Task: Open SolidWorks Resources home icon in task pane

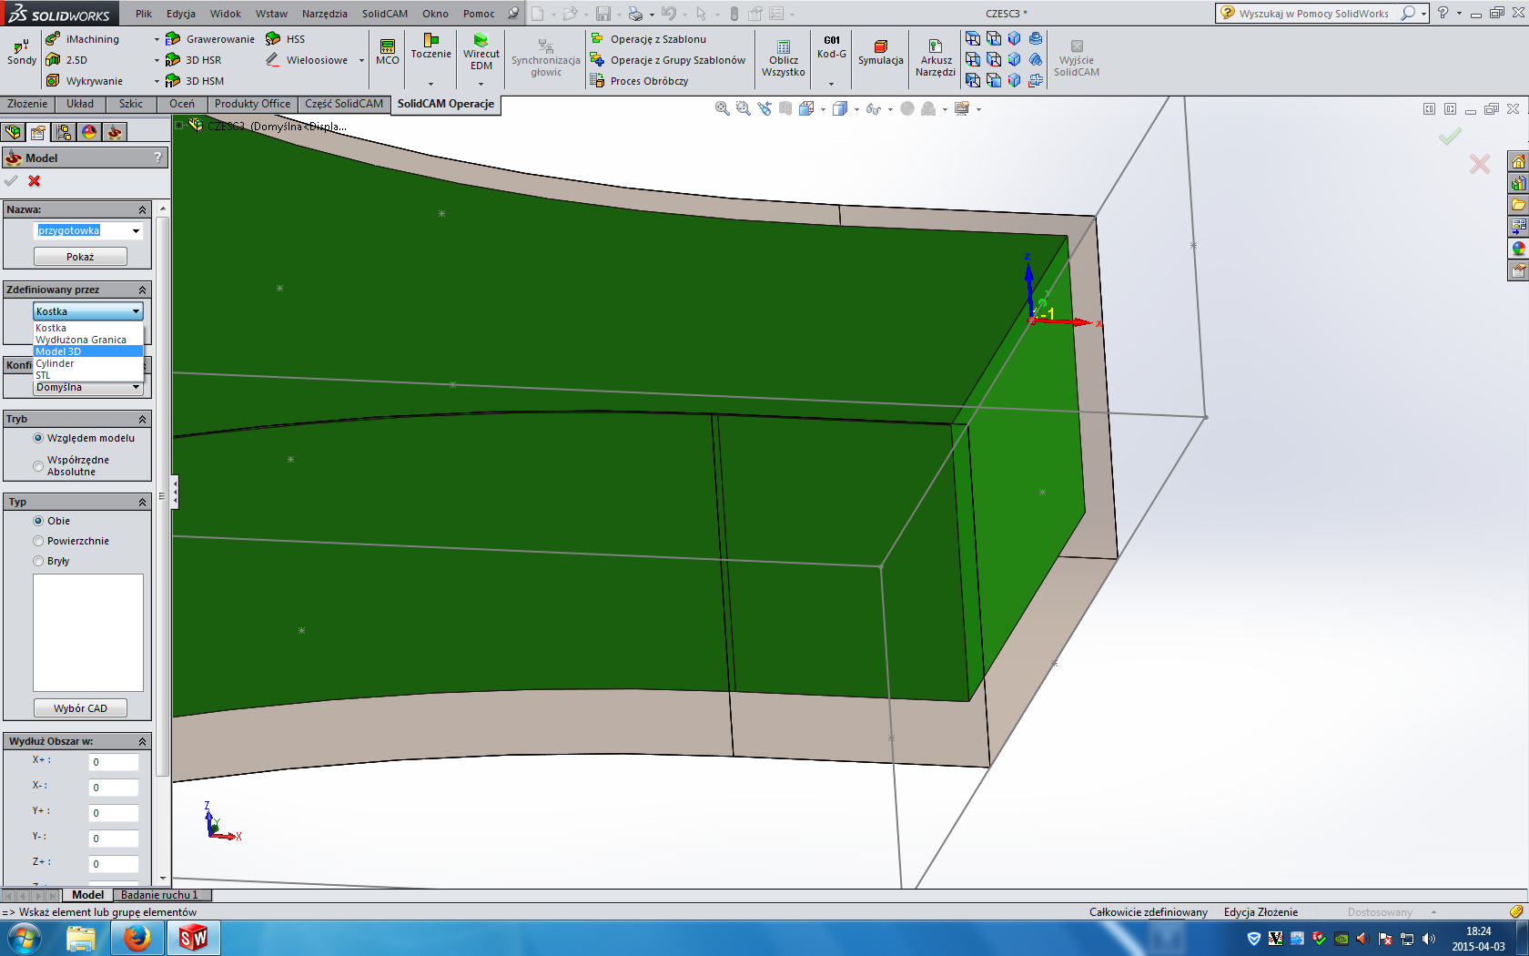Action: tap(1518, 162)
